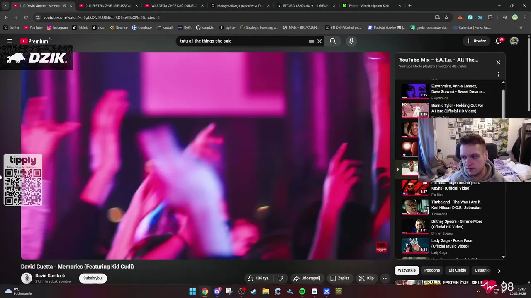The height and width of the screenshot is (298, 531).
Task: Open socialfi bookmarks folder
Action: coord(165,28)
